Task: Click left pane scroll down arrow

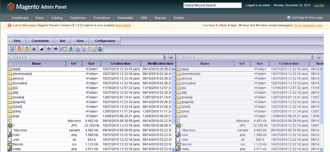Action: click(x=173, y=149)
